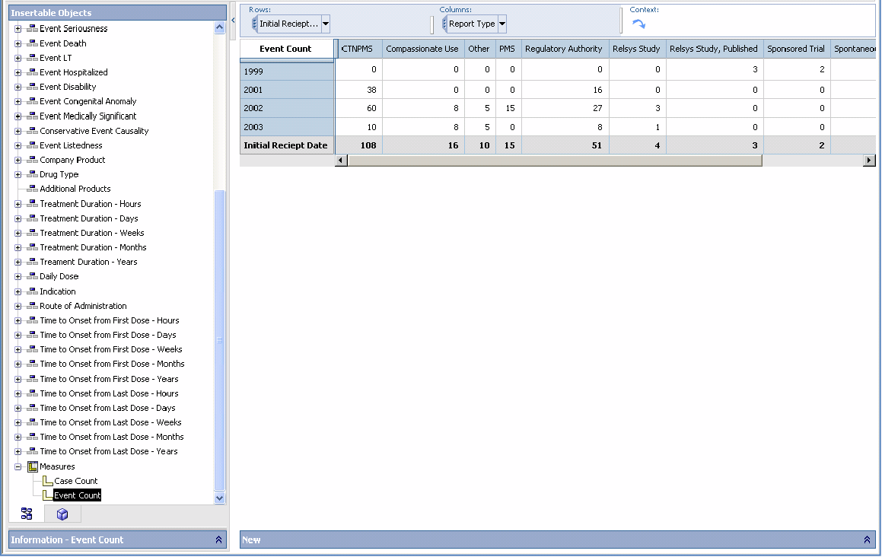Select Event Congenital Anomaly item
Image resolution: width=882 pixels, height=557 pixels.
point(88,101)
